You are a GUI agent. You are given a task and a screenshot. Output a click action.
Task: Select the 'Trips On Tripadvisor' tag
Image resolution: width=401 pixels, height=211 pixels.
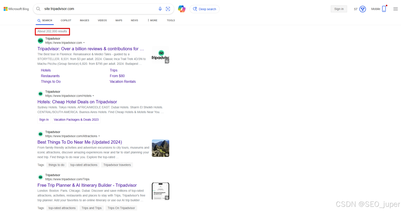coord(121,208)
